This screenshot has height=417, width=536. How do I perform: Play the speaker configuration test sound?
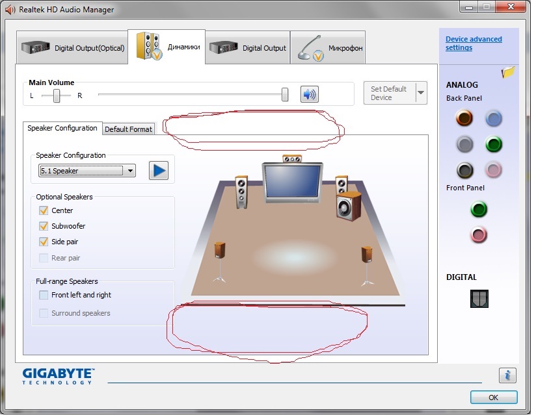click(x=159, y=170)
